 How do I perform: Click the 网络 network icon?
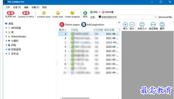[x=9, y=45]
